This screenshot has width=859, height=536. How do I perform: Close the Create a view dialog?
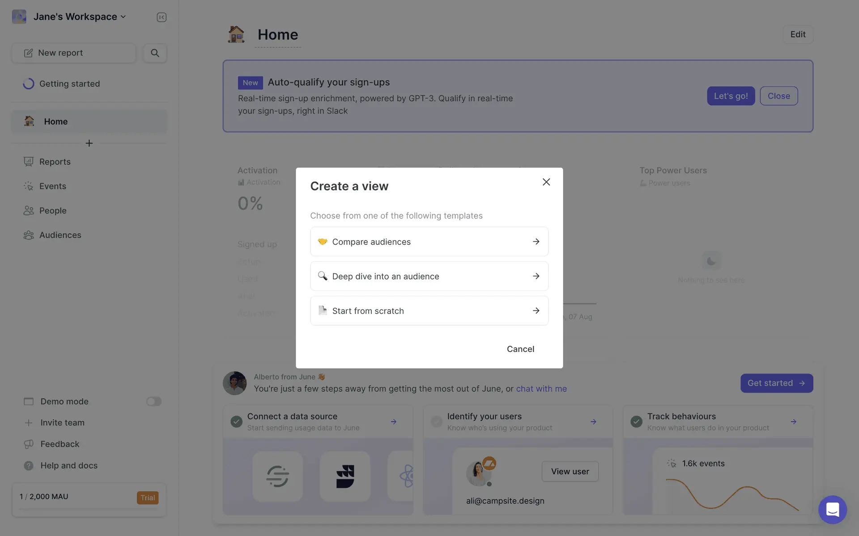(x=546, y=182)
